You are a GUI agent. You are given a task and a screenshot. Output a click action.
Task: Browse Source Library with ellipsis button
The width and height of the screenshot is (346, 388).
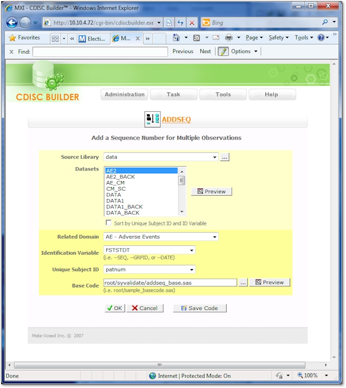tap(225, 157)
